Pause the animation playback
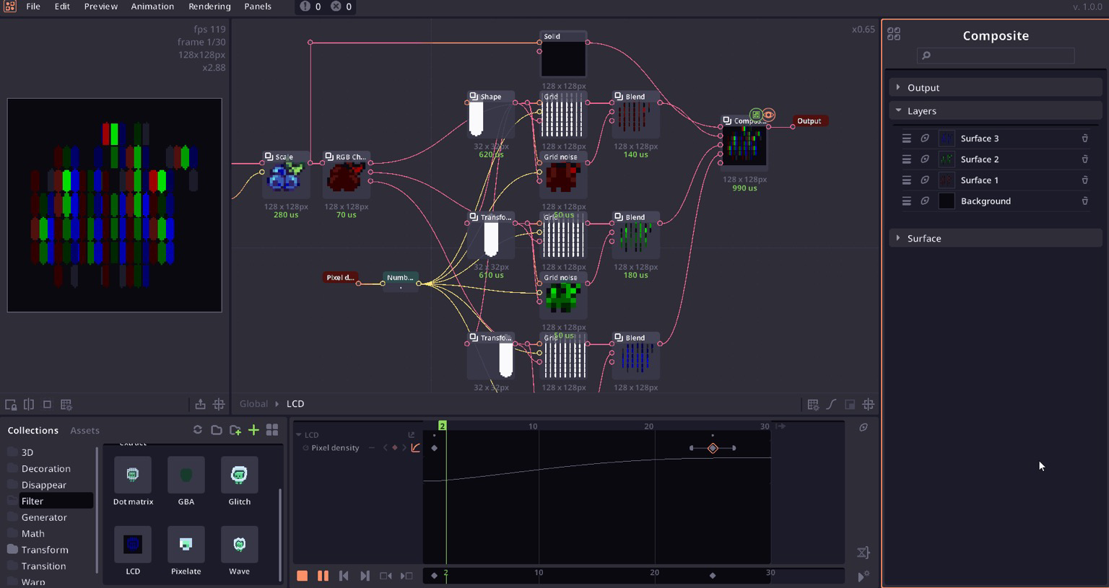Screen dimensions: 1109x588 323,576
